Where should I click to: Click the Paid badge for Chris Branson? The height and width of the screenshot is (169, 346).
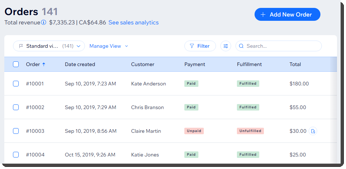191,107
